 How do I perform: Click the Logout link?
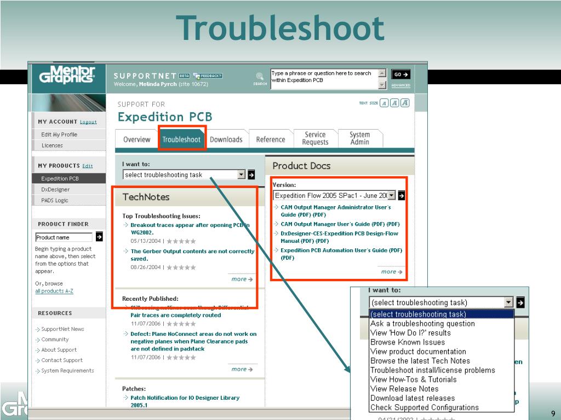click(x=88, y=122)
